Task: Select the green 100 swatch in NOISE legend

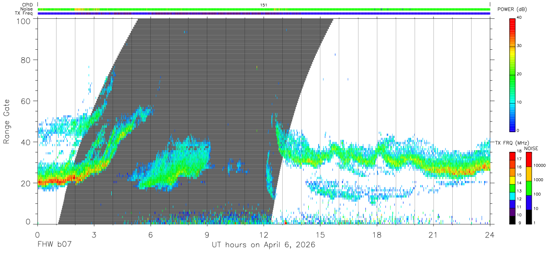Action: [x=529, y=188]
